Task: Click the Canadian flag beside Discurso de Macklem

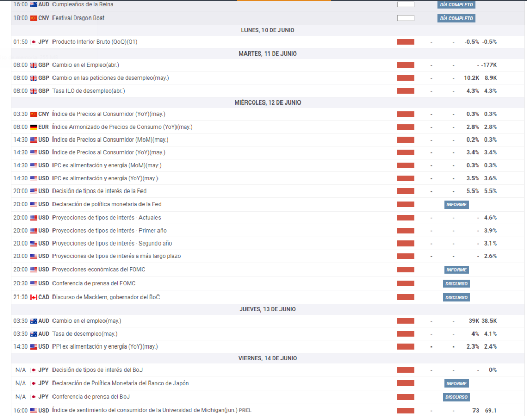Action: click(34, 297)
